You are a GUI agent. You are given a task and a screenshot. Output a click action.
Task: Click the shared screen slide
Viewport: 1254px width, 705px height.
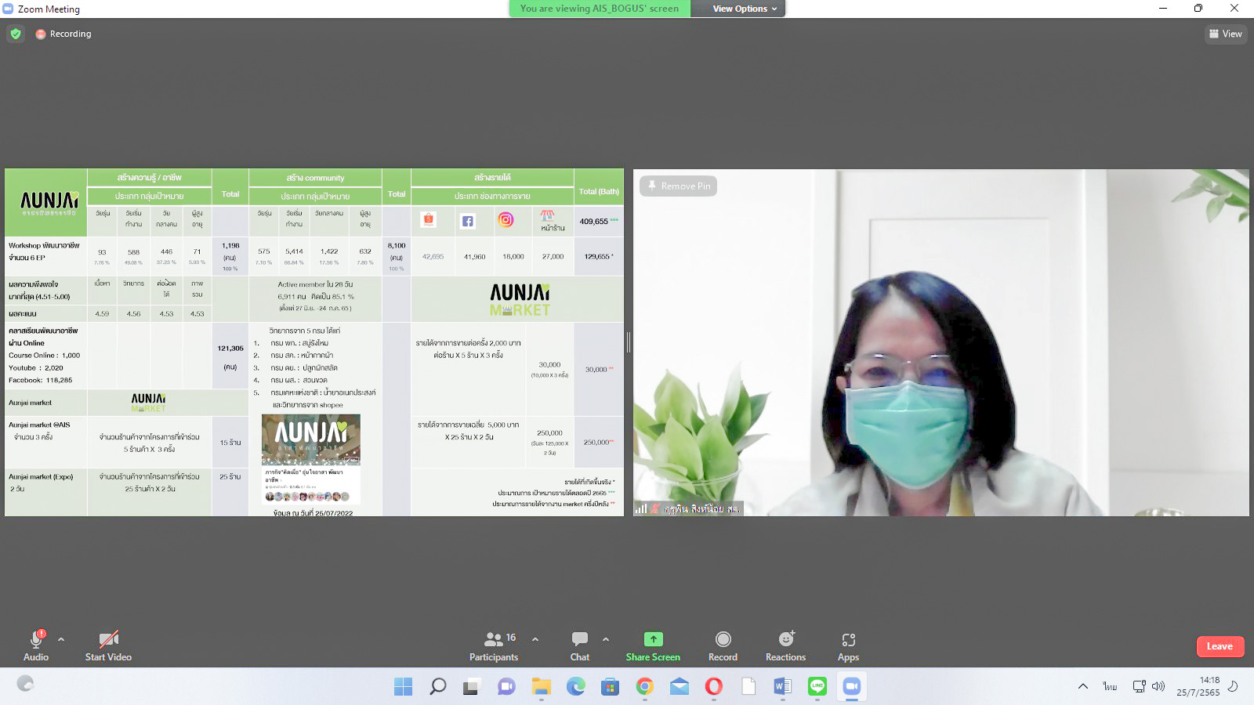[x=314, y=342]
